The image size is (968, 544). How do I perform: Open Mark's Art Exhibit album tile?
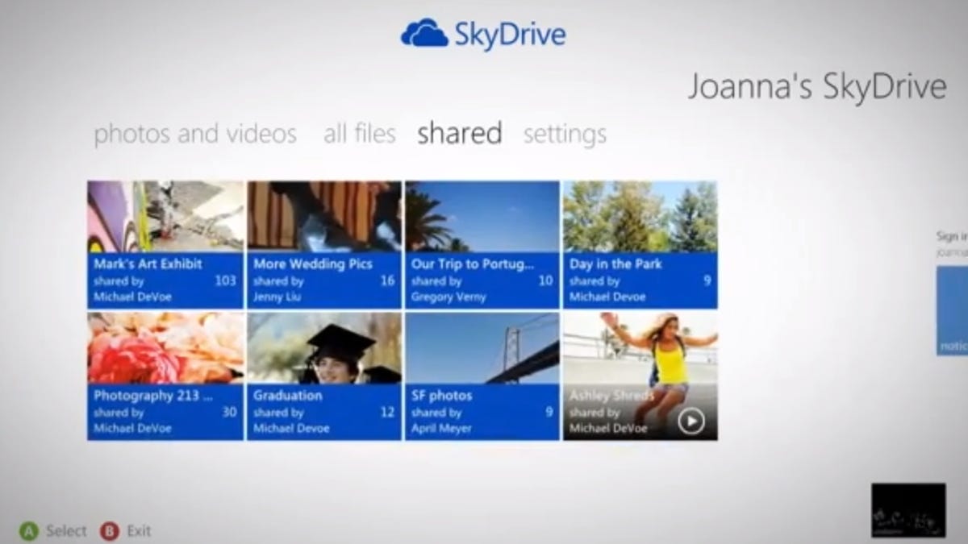point(165,245)
